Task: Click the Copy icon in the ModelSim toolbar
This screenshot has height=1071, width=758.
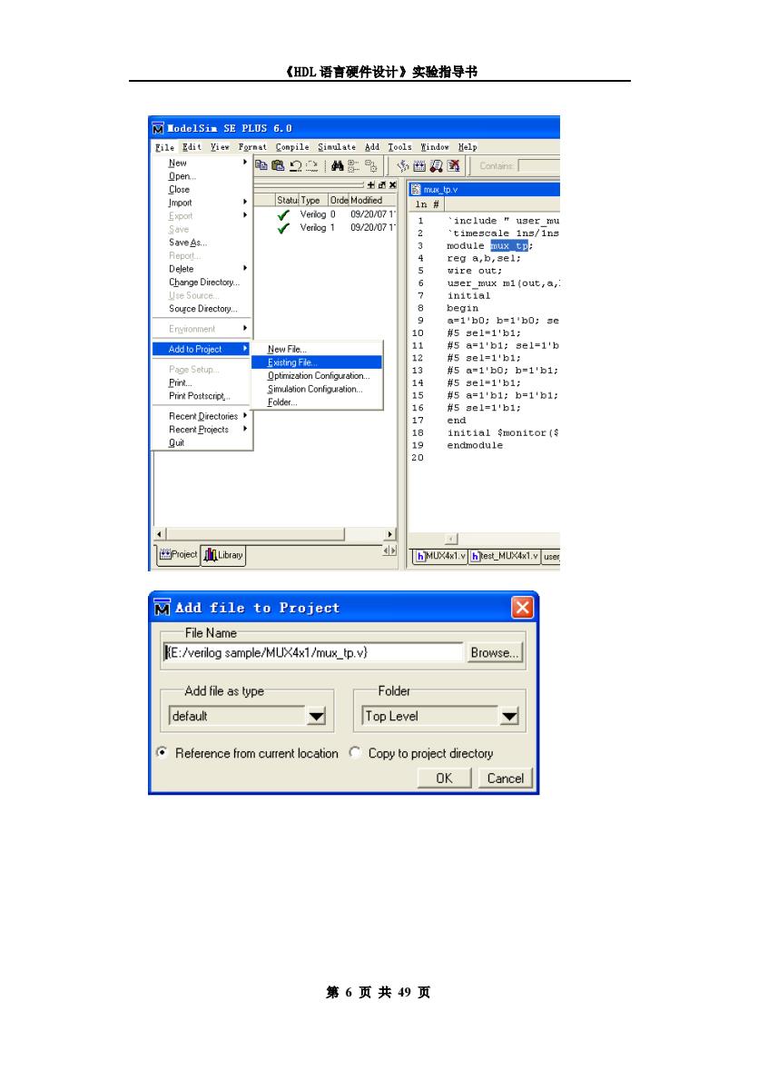Action: coord(261,164)
